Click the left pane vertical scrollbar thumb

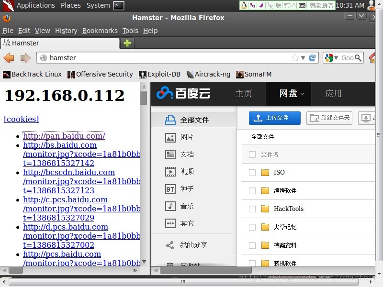[144, 98]
